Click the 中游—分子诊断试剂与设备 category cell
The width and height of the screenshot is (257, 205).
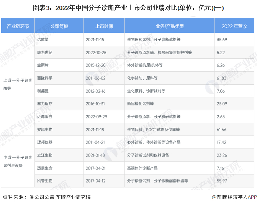tap(18, 161)
